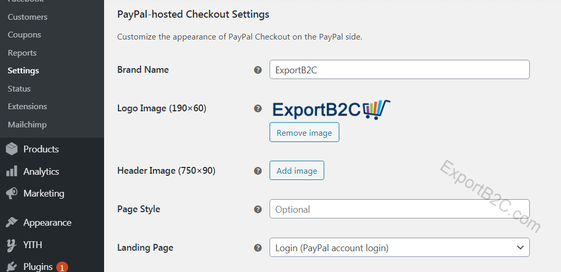Click the Header Image help icon
The width and height of the screenshot is (561, 272).
pyautogui.click(x=258, y=171)
